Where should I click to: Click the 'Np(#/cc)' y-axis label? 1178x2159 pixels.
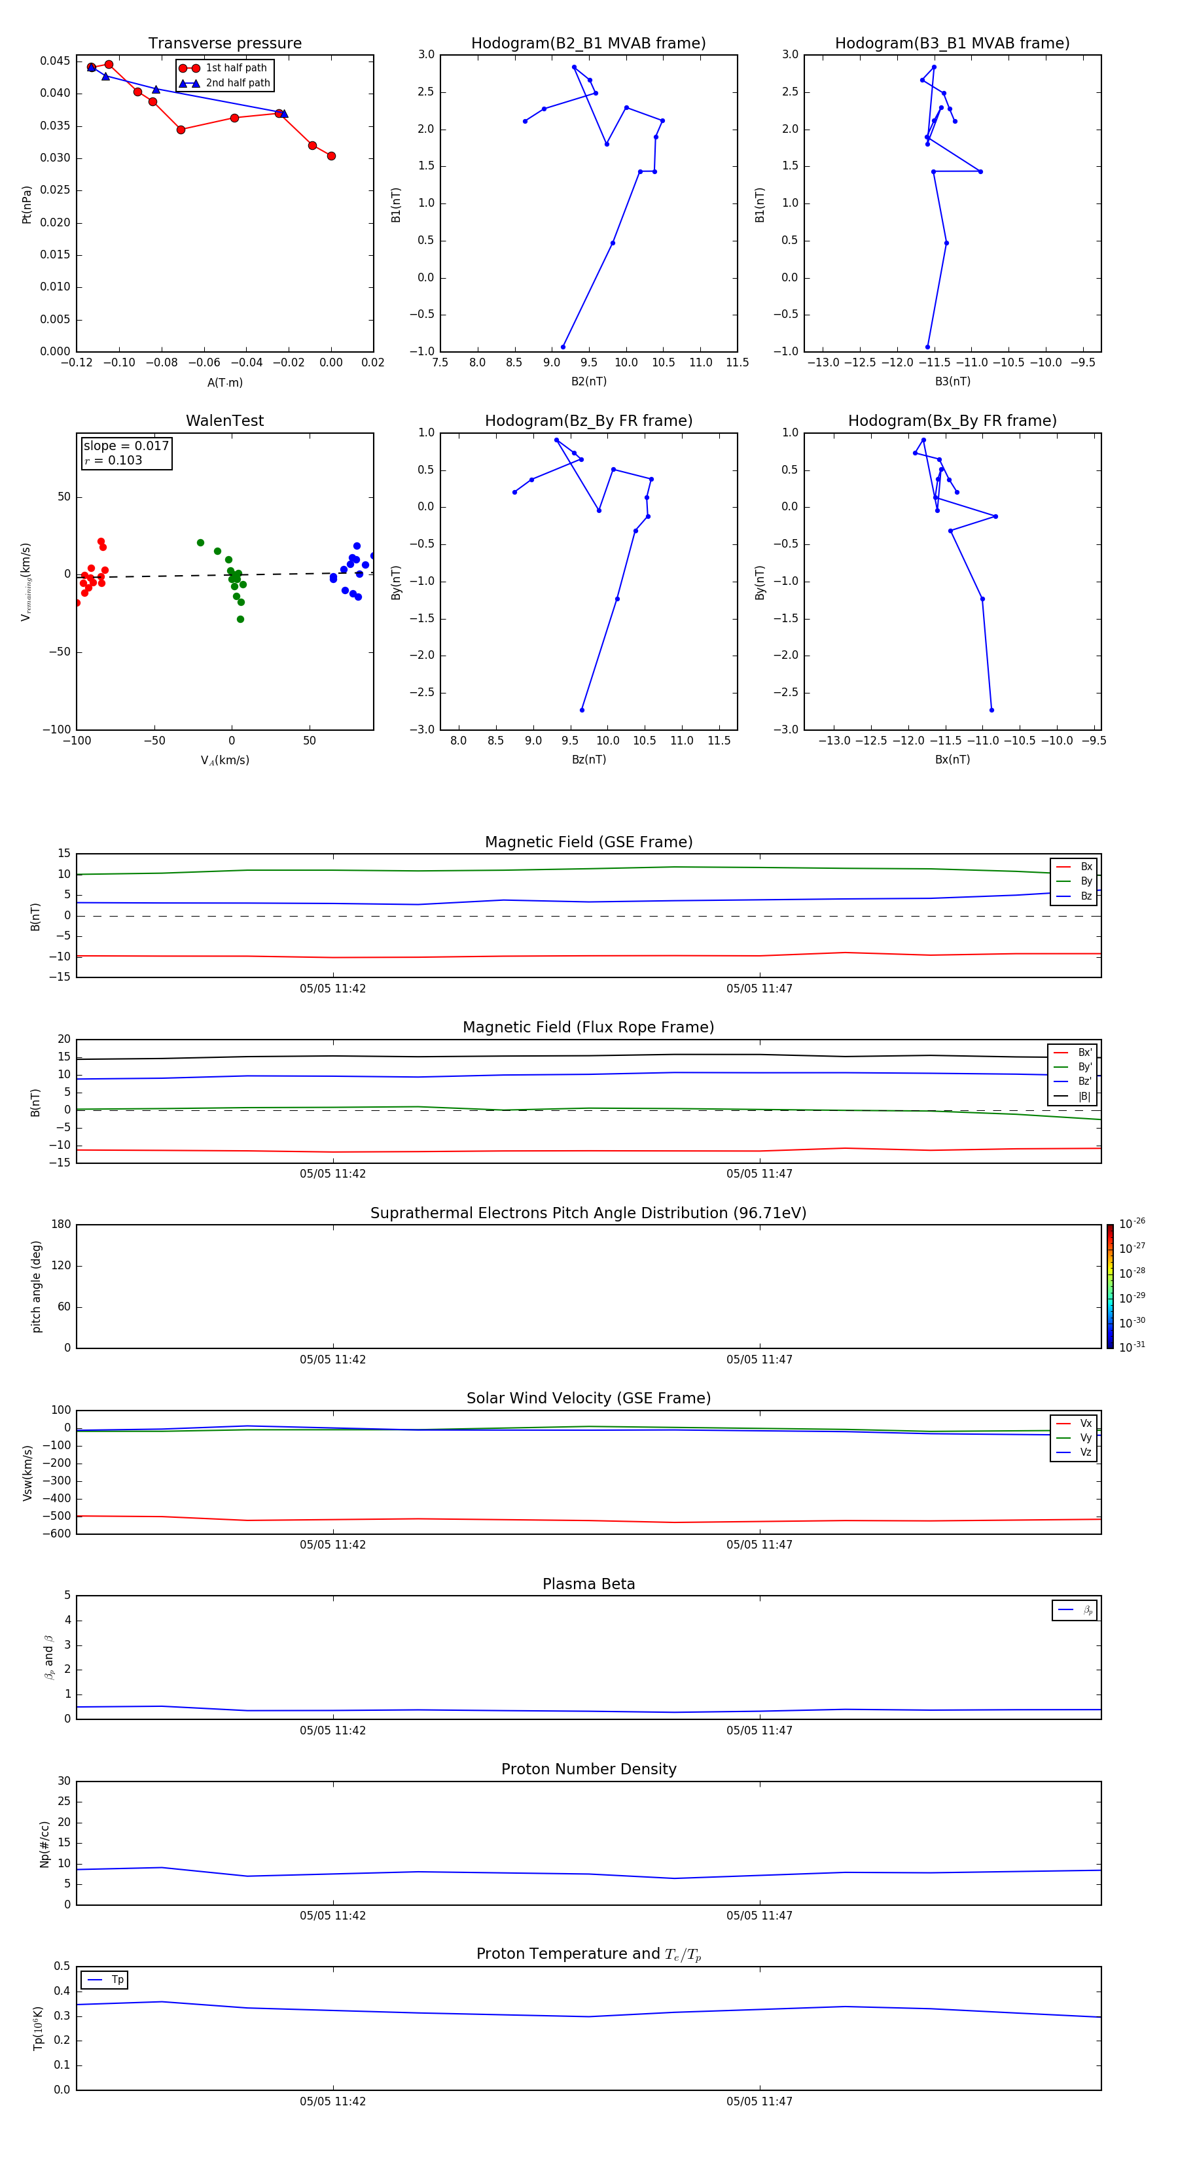(45, 1844)
